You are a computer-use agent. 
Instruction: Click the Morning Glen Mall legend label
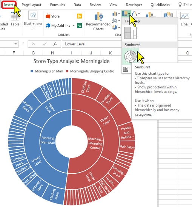click(49, 71)
